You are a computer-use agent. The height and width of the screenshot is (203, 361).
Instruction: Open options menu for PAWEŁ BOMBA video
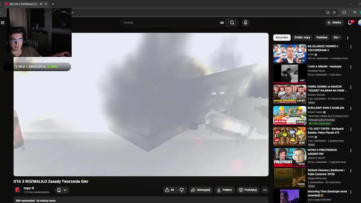pyautogui.click(x=351, y=87)
